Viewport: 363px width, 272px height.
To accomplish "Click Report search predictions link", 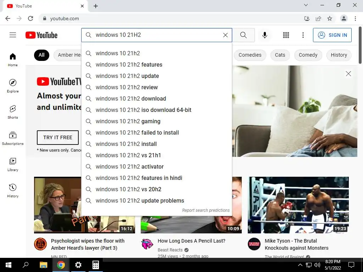I will coord(206,210).
